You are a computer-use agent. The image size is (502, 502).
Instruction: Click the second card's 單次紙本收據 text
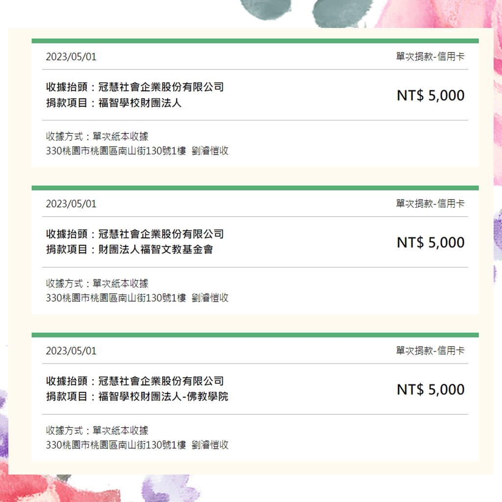point(121,283)
